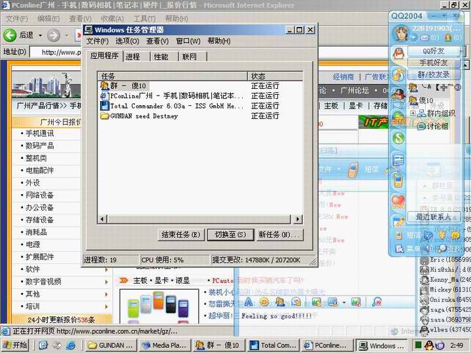Click the LOVE heart icon in QQ
The height and width of the screenshot is (353, 471).
(x=398, y=201)
